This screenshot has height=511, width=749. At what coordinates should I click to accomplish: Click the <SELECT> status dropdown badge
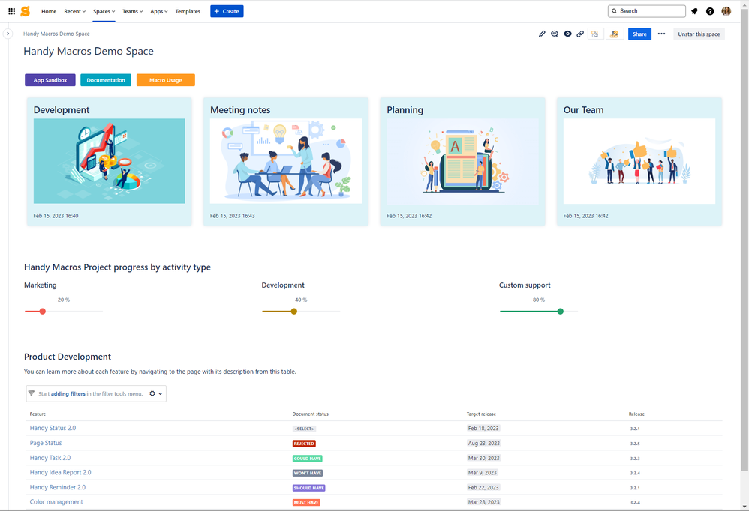(x=304, y=429)
